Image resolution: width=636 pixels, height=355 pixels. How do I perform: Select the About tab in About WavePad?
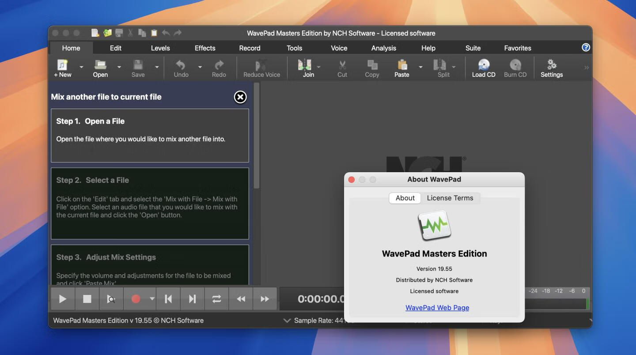[x=405, y=198]
